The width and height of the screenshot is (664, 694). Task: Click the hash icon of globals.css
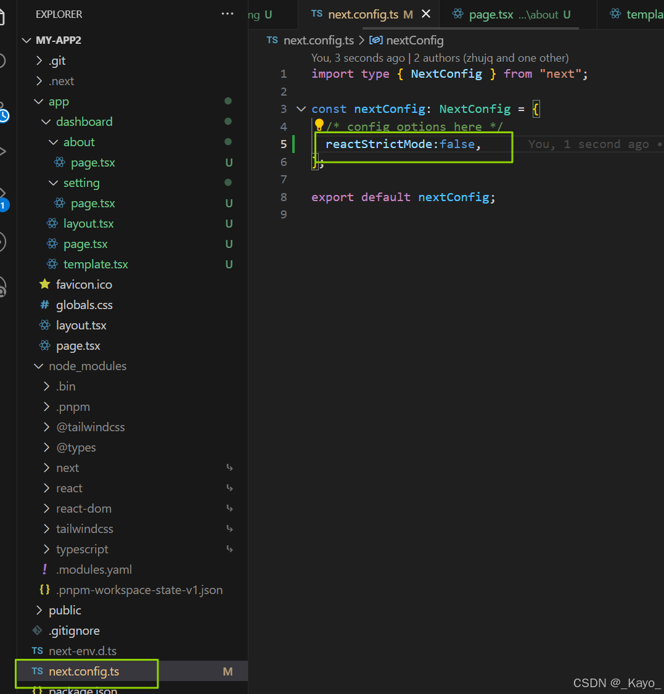tap(44, 305)
